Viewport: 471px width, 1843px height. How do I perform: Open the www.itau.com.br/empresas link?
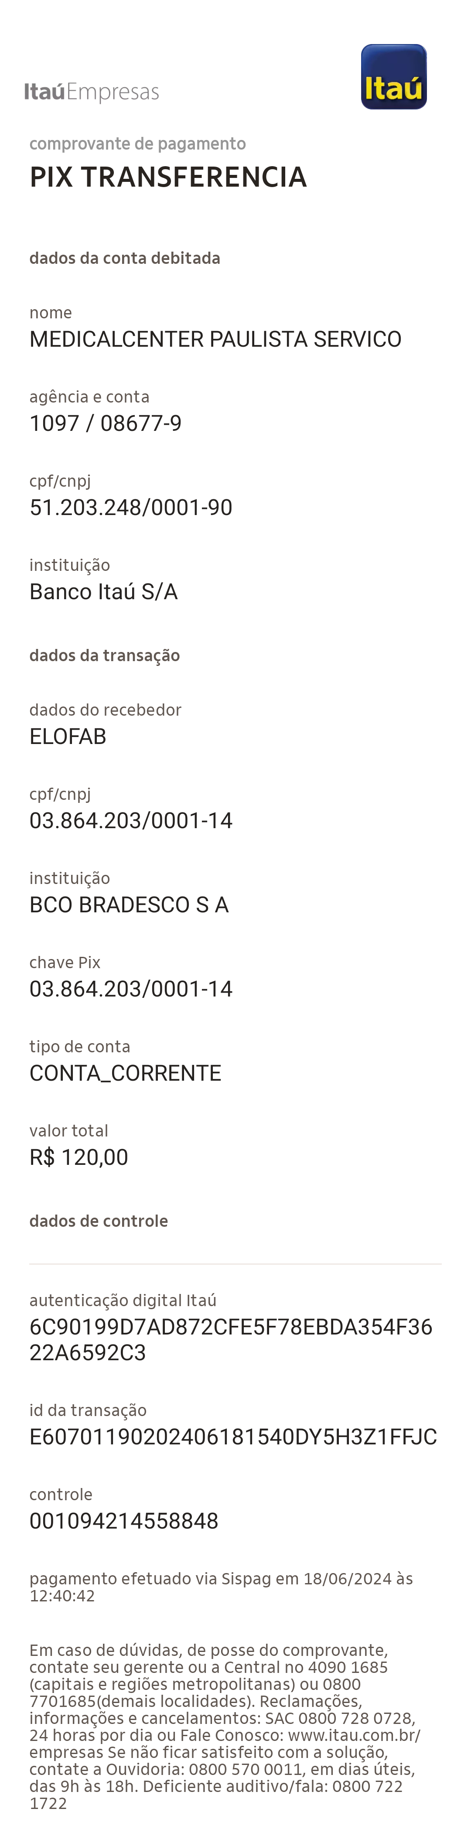(354, 1735)
